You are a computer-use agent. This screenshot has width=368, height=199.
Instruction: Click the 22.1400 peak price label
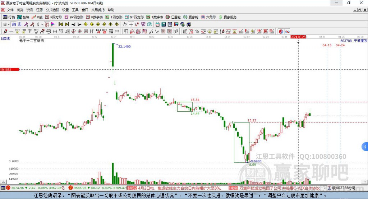click(124, 46)
